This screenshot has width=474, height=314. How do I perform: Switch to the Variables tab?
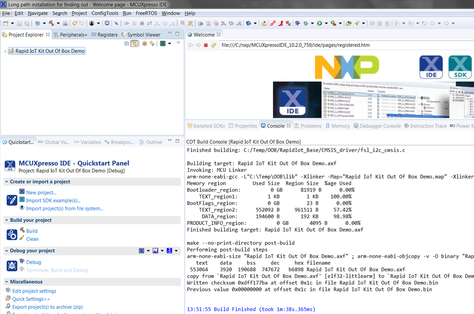point(87,142)
